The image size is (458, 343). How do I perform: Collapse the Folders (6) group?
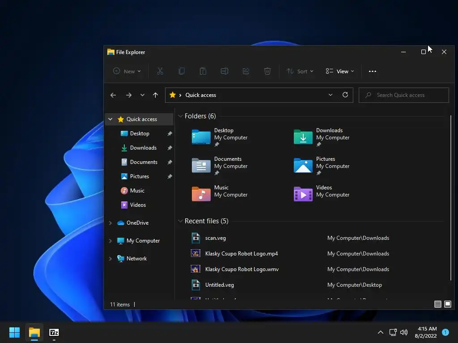coord(180,116)
